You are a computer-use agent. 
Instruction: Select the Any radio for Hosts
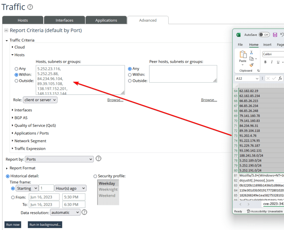16,69
